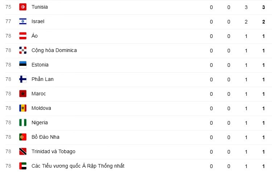The width and height of the screenshot is (272, 172).
Task: Open the Tunisia country link
Action: (40, 7)
